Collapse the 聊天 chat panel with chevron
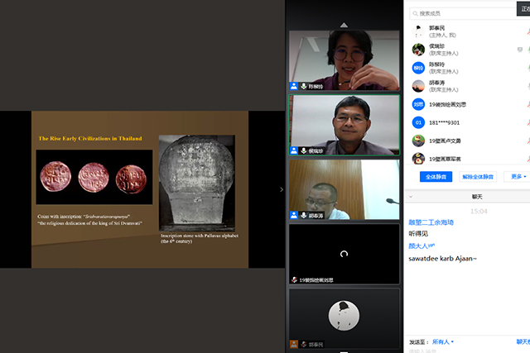530x353 pixels. coord(410,197)
